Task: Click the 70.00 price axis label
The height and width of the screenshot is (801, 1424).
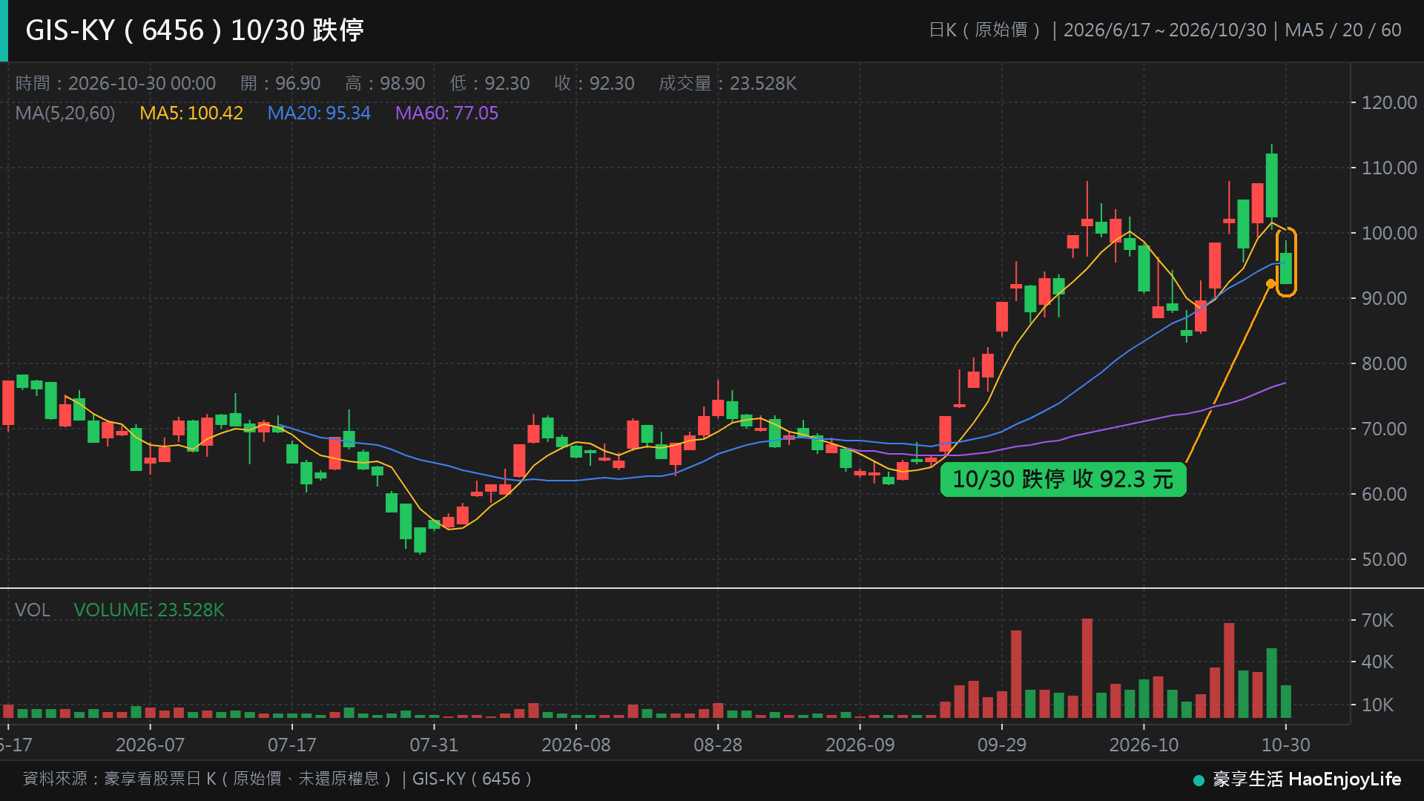Action: pyautogui.click(x=1384, y=429)
